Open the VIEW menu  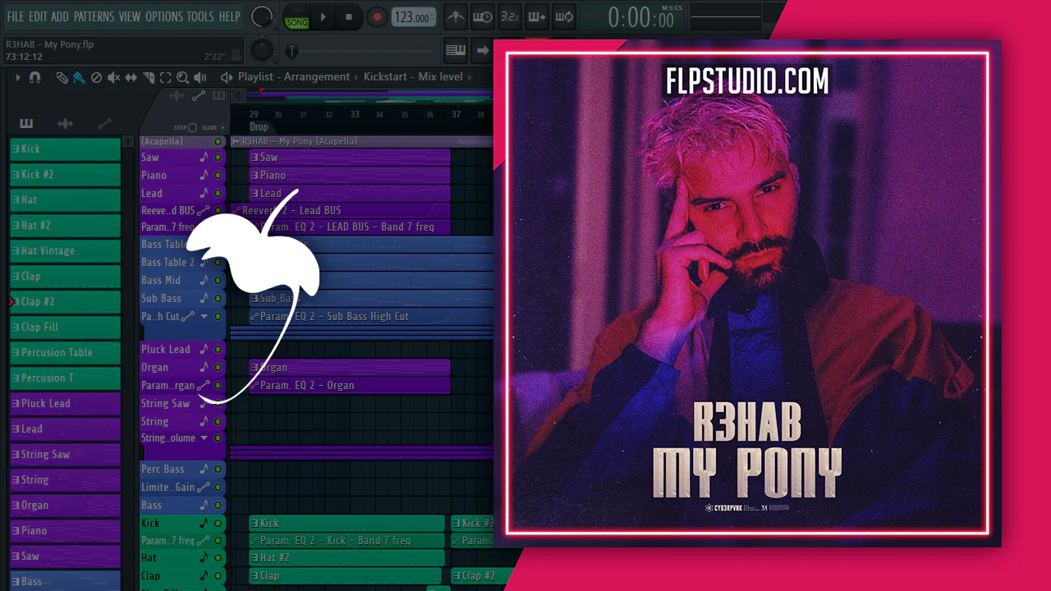click(130, 16)
